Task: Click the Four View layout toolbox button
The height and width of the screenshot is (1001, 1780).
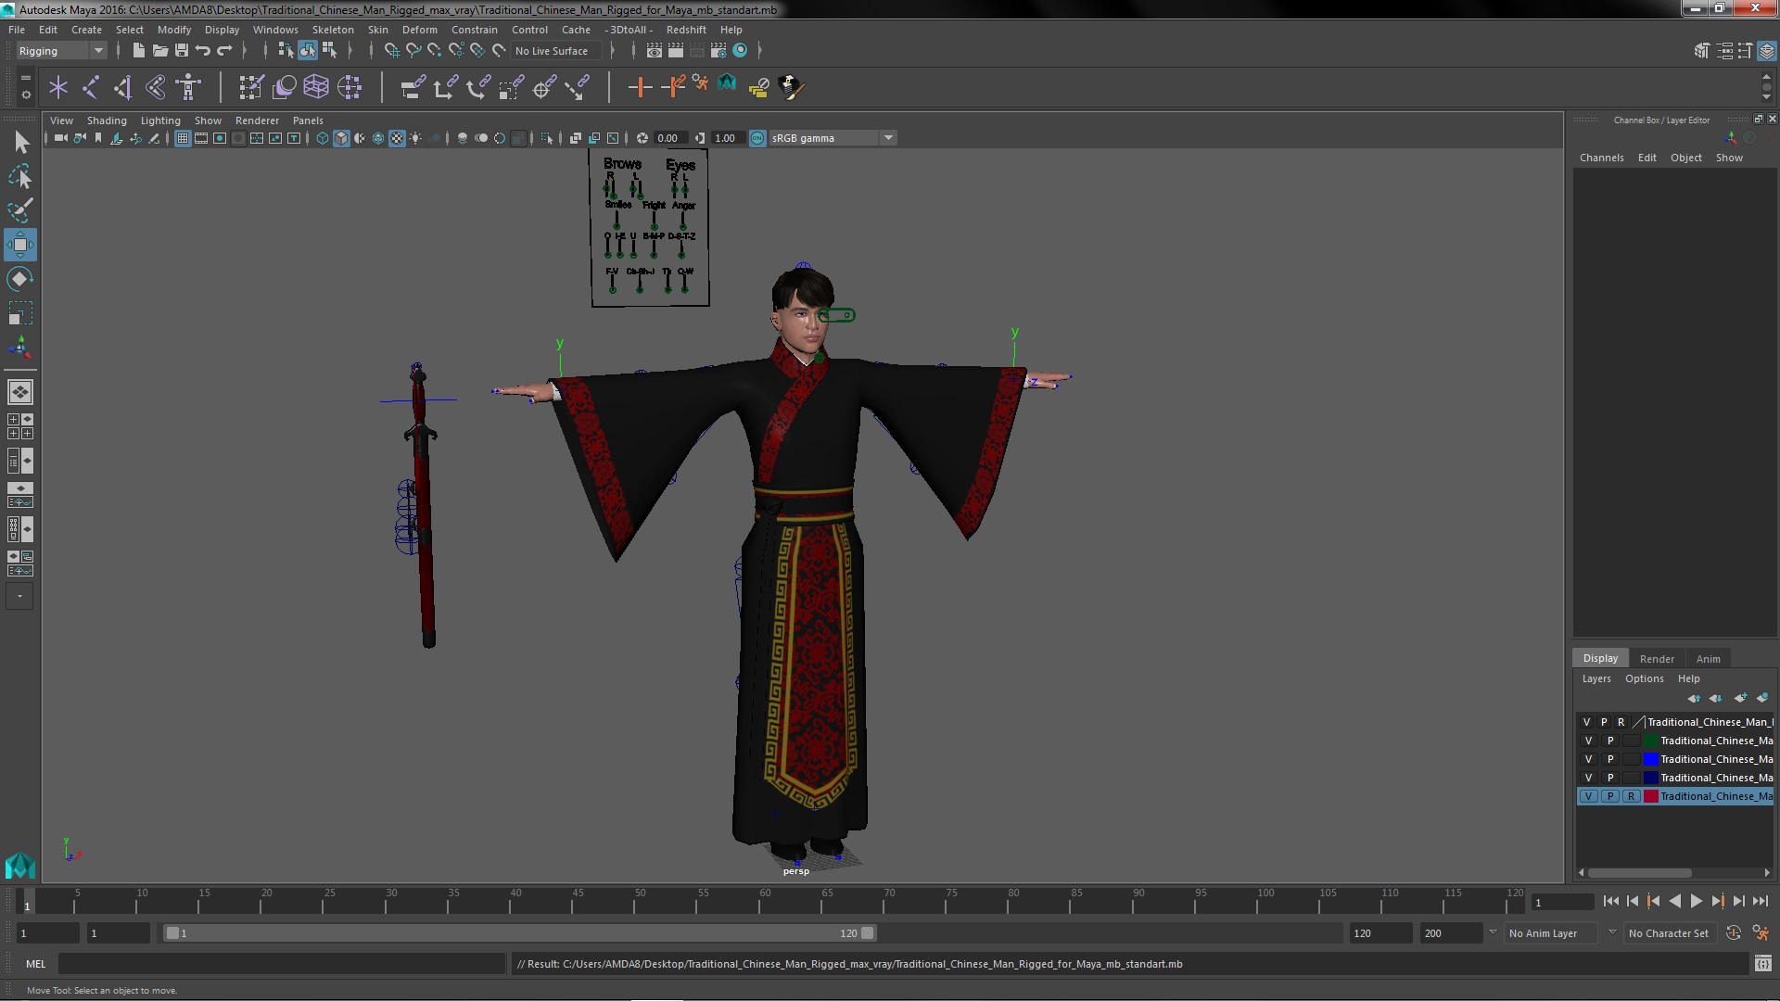Action: (19, 426)
